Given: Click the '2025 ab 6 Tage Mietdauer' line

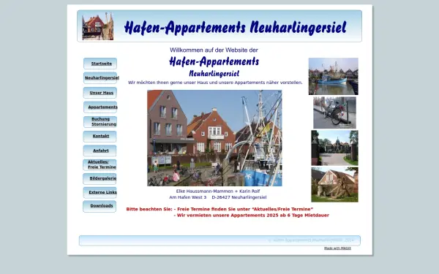Looking at the screenshot, I should coord(251,216).
